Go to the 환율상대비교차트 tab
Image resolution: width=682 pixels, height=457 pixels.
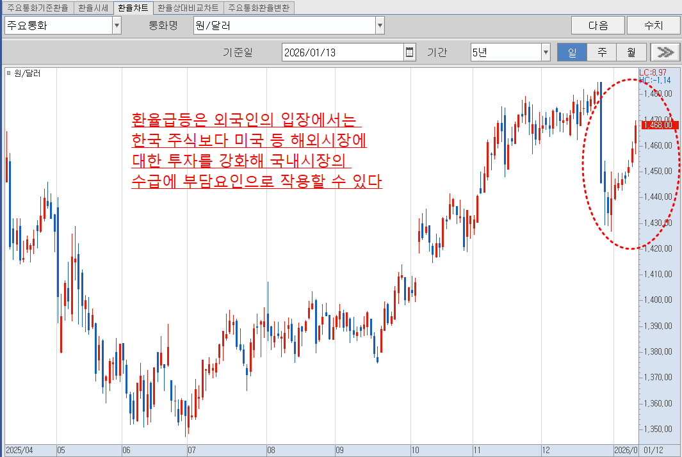coord(188,8)
